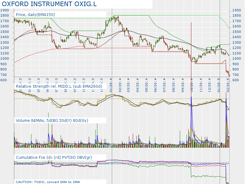The width and height of the screenshot is (245, 184).
Task: Click 1500 on the left price axis
Action: pos(5,32)
